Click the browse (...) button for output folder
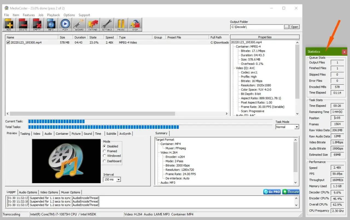The height and width of the screenshot is (220, 350). [287, 27]
